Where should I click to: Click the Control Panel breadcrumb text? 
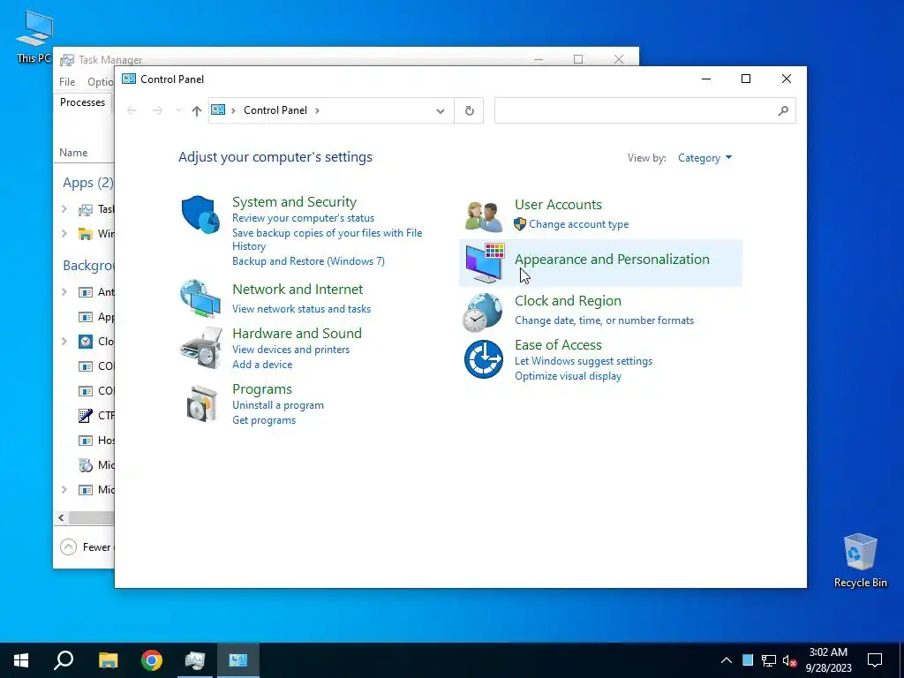tap(275, 110)
